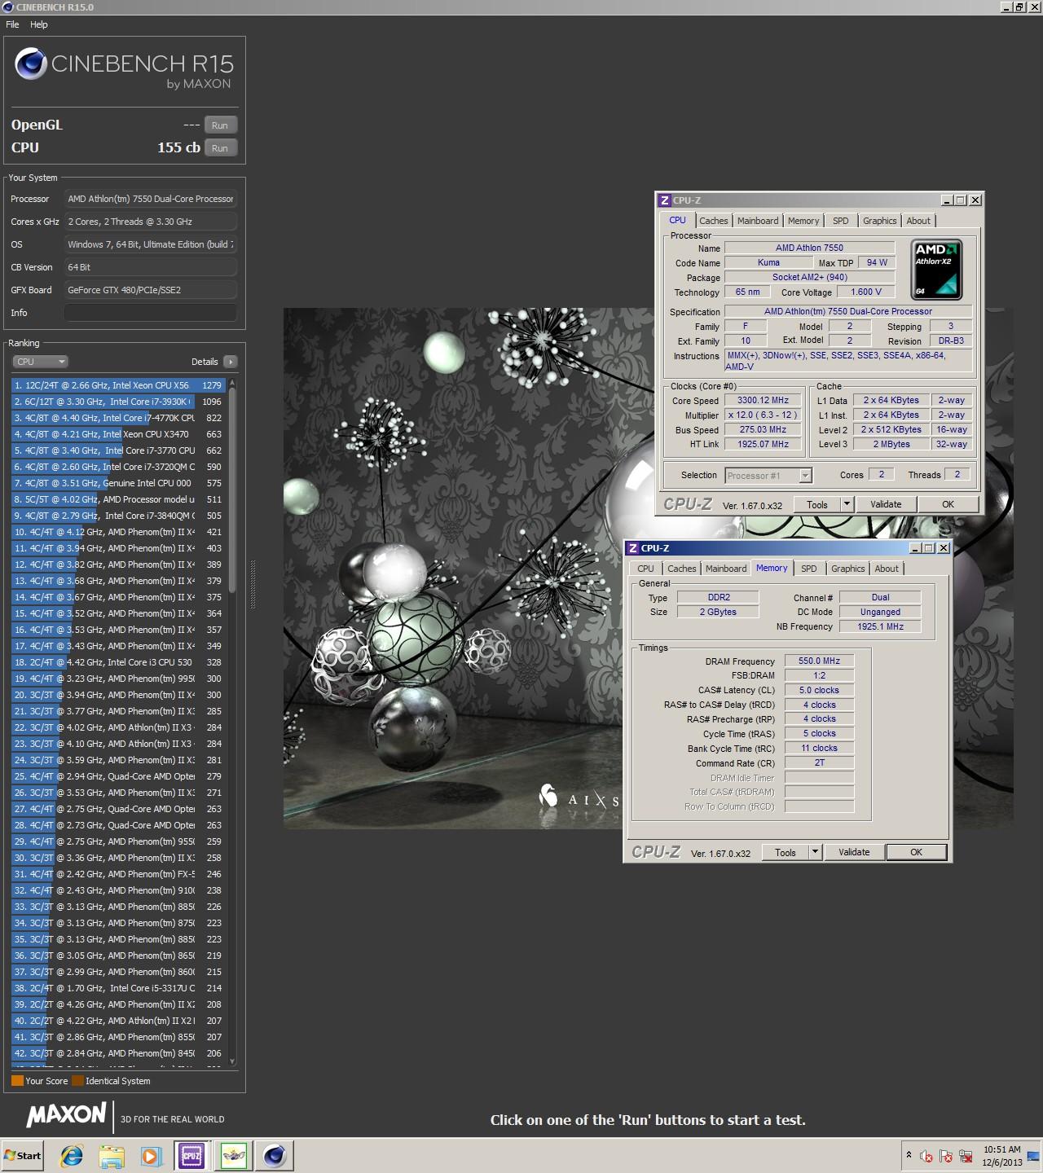
Task: Click the Info input field
Action: tap(151, 313)
